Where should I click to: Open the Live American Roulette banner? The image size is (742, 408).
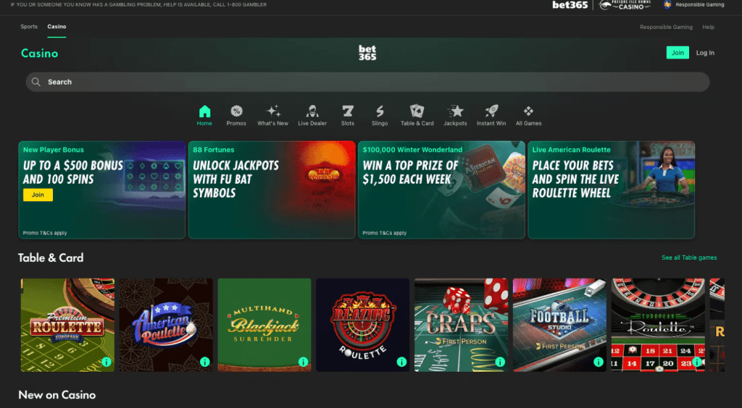pos(611,190)
